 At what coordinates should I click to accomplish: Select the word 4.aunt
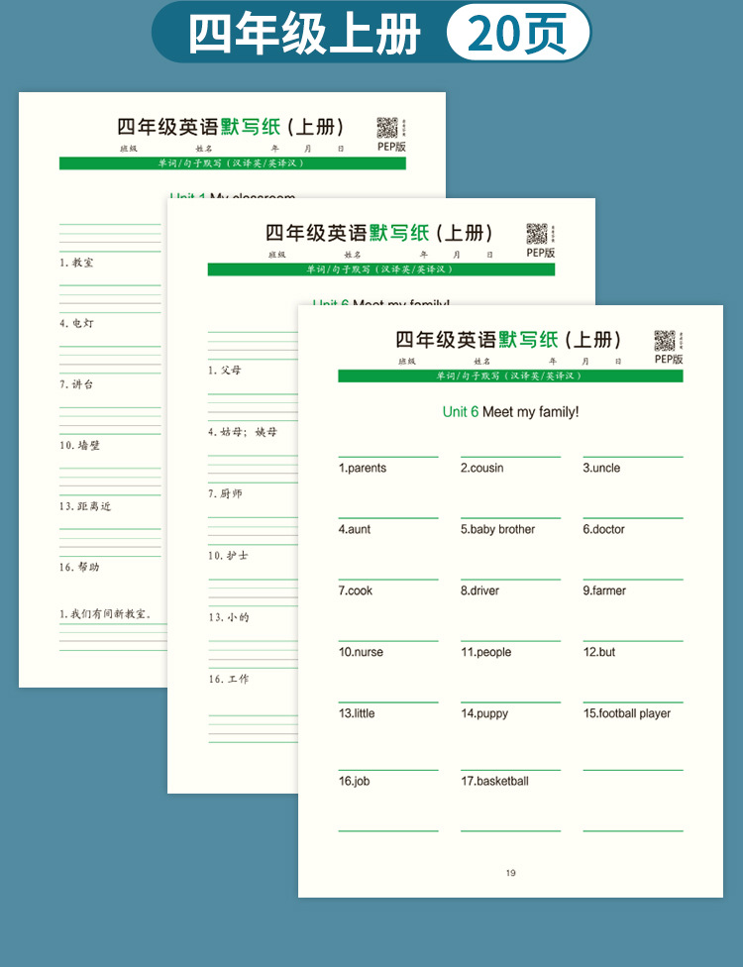point(354,529)
